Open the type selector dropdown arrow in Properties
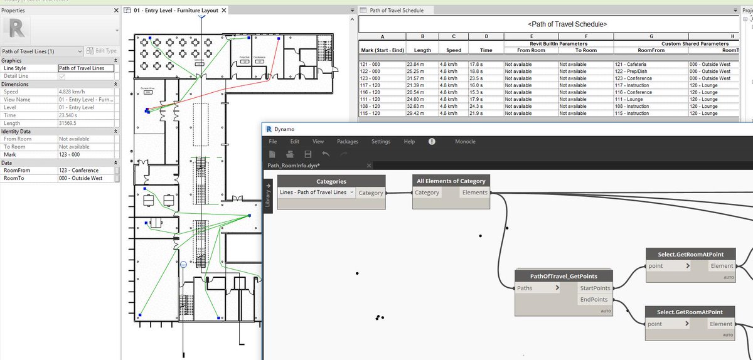 tap(117, 30)
